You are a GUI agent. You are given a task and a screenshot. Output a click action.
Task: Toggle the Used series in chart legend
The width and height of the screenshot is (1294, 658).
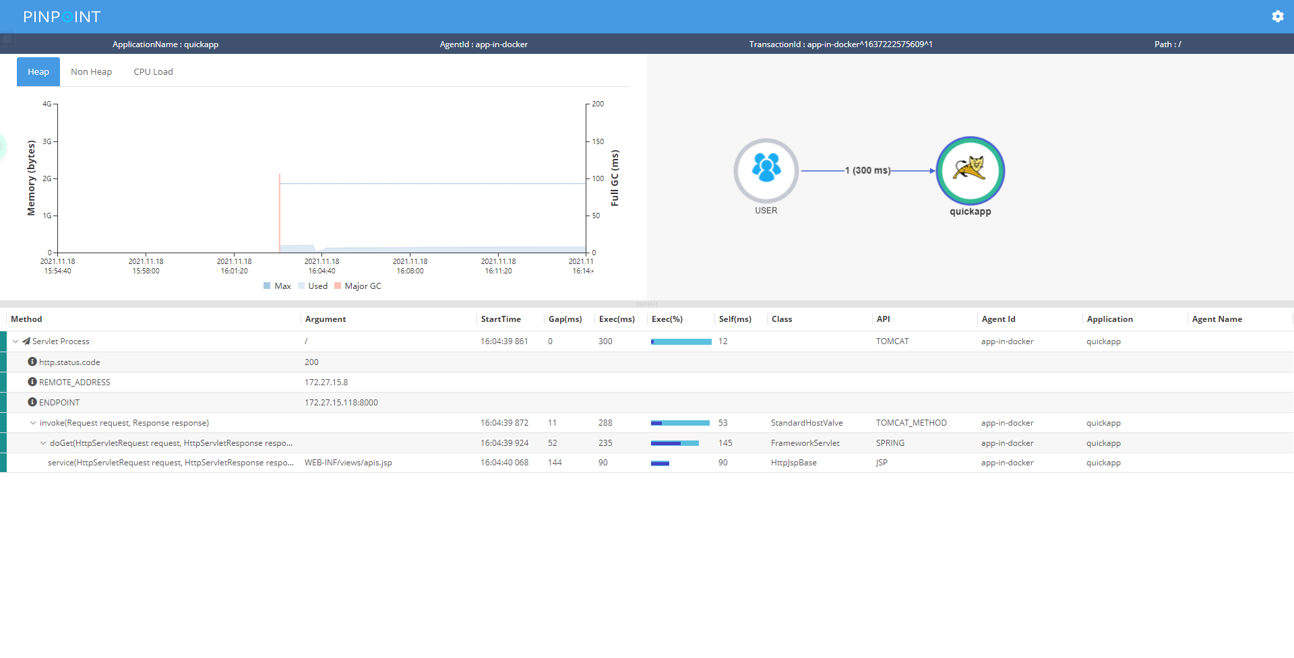313,286
